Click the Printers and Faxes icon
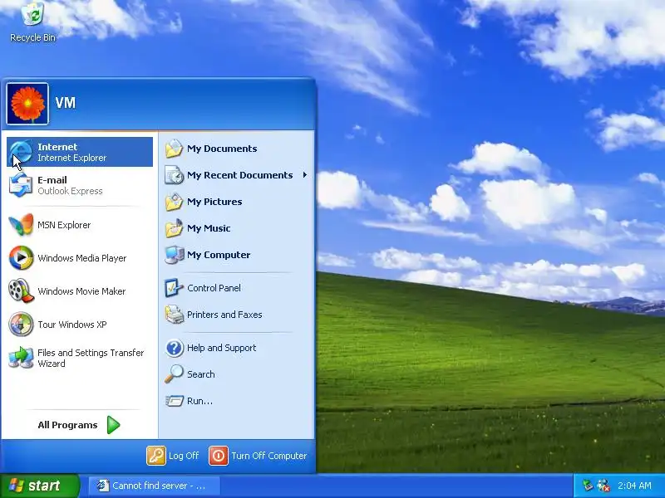 coord(174,315)
